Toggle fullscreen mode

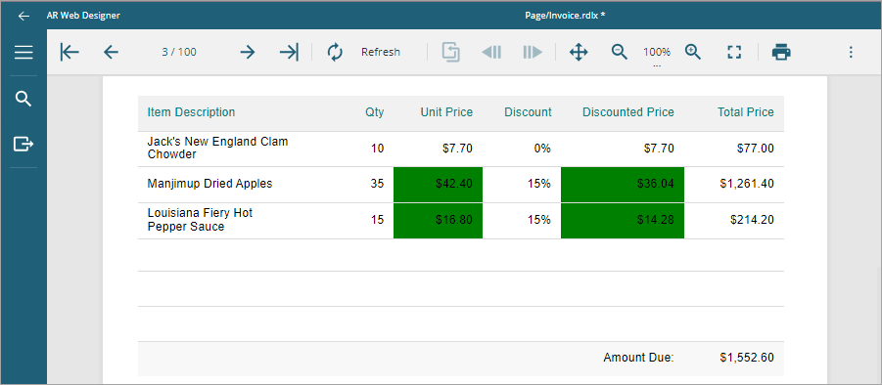coord(734,52)
